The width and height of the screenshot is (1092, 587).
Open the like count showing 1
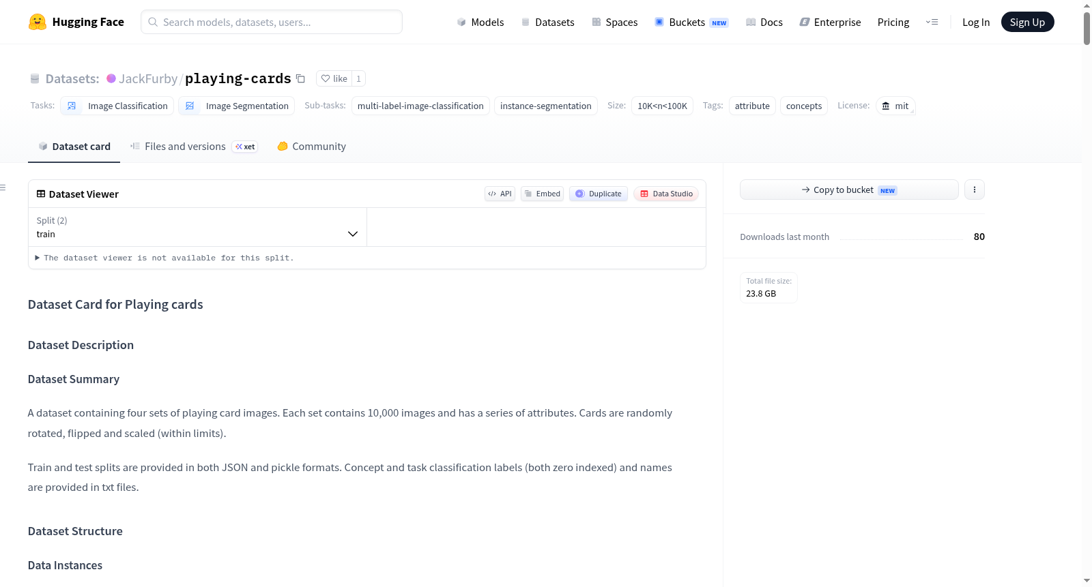pyautogui.click(x=358, y=78)
